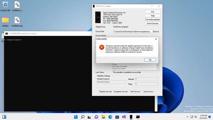The height and width of the screenshot is (120, 213).
Task: Click the Driver Path input field
Action: pyautogui.click(x=132, y=32)
